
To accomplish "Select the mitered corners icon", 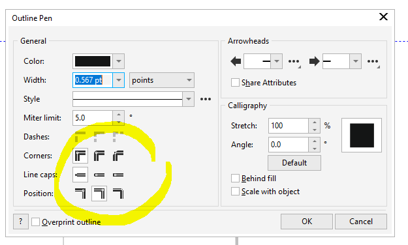I will pyautogui.click(x=80, y=156).
